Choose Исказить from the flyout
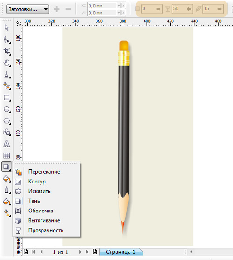Screen dimensions: 233x260 tap(46, 191)
